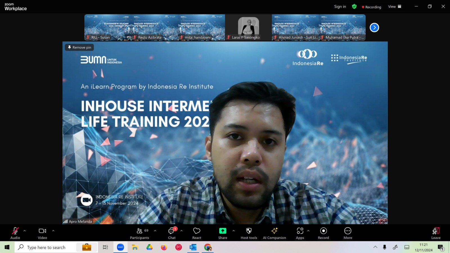
Task: Expand audio settings arrow
Action: coord(25,231)
